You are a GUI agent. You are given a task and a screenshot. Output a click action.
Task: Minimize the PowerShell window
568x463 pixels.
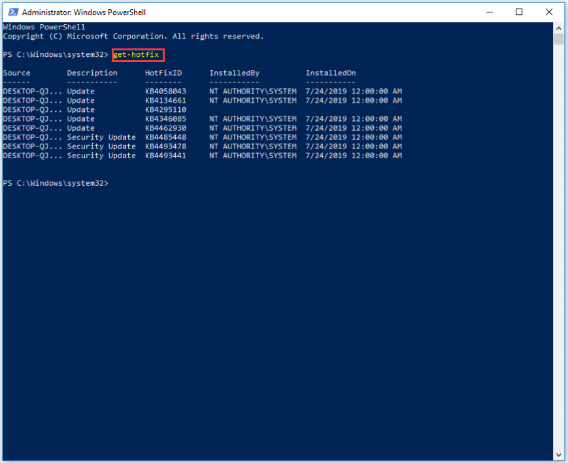[x=490, y=12]
